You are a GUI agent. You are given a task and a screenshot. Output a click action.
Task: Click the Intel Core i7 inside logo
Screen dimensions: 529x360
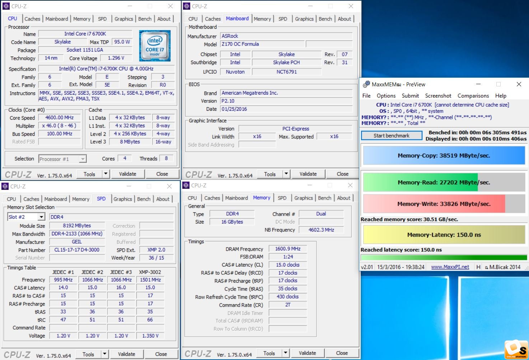point(155,46)
